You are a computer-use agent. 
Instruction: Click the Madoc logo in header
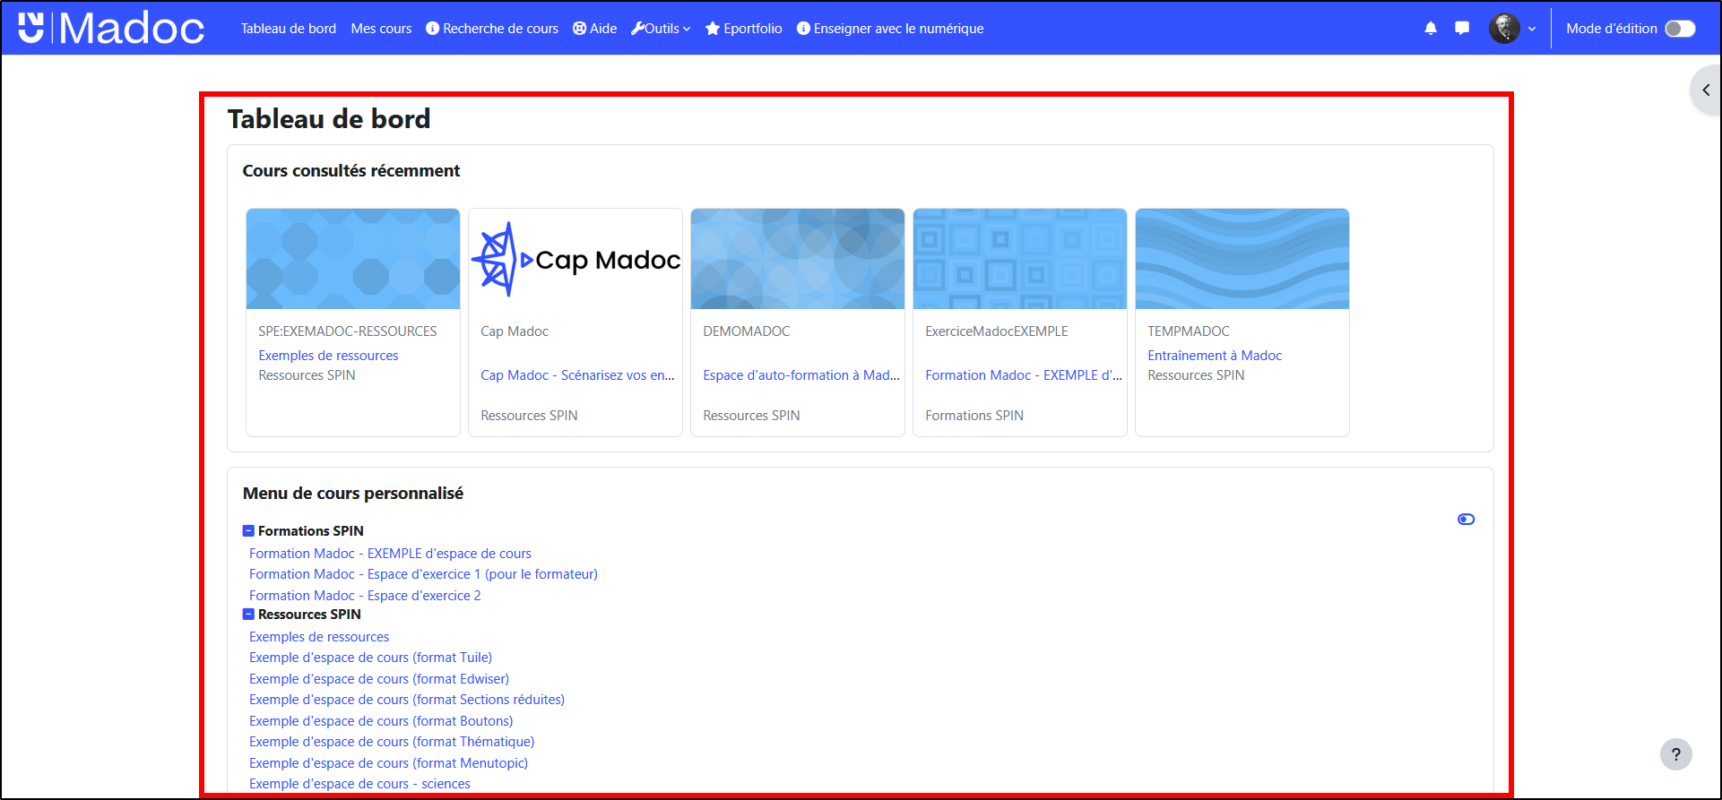[111, 28]
